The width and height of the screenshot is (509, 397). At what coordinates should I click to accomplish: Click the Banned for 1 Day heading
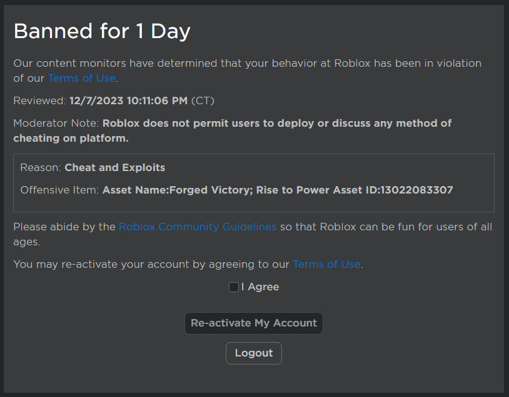click(102, 31)
